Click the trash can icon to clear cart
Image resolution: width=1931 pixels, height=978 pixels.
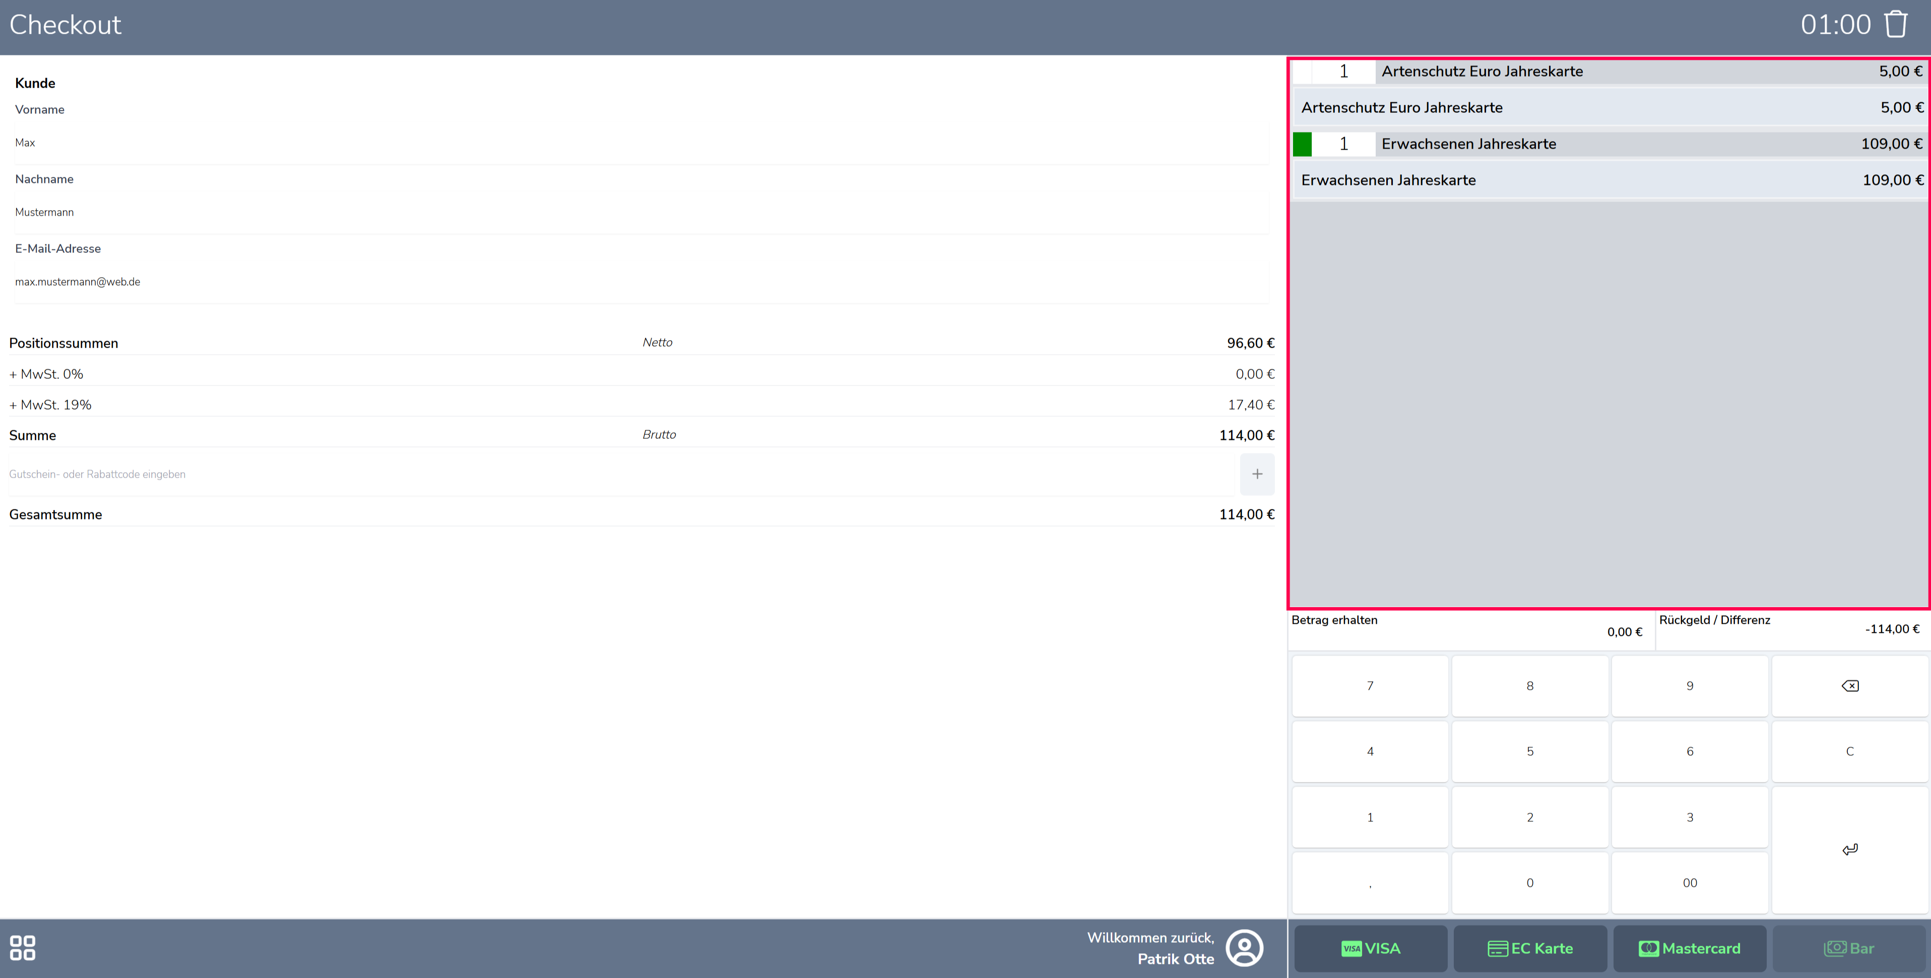(1896, 24)
